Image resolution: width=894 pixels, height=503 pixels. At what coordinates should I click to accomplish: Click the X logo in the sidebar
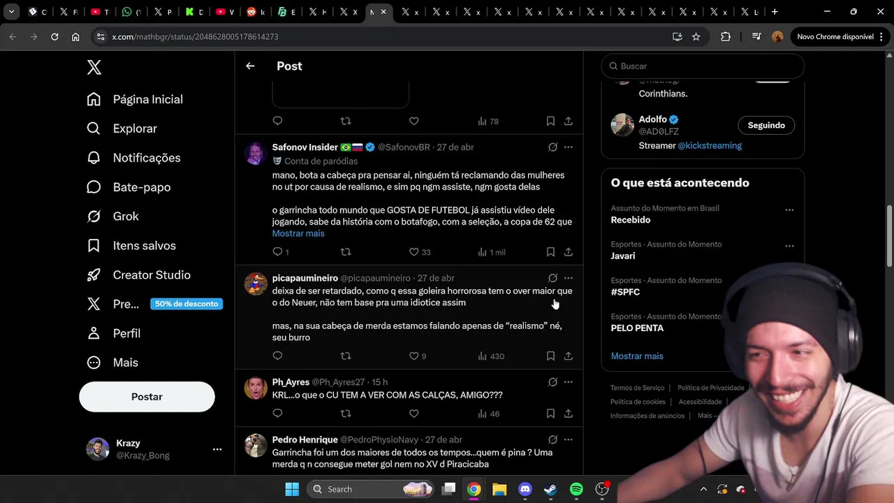pos(94,67)
